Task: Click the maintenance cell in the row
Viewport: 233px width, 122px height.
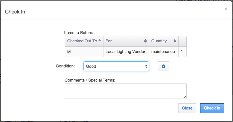Action: click(164, 52)
